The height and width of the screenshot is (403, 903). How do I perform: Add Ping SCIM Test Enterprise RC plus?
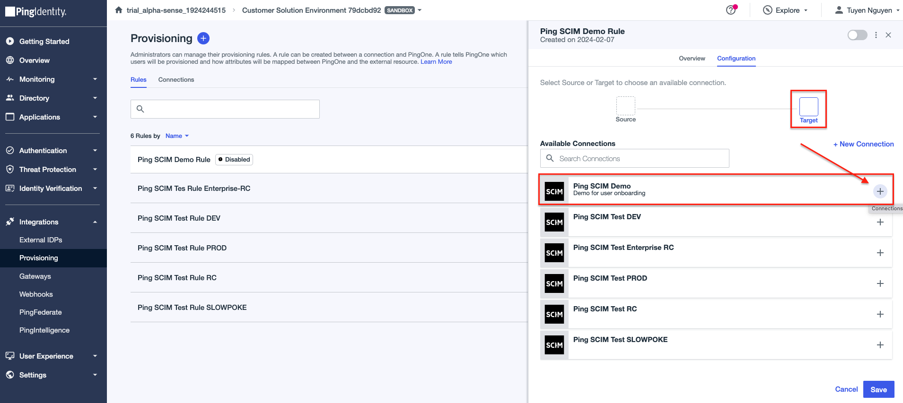(x=880, y=253)
